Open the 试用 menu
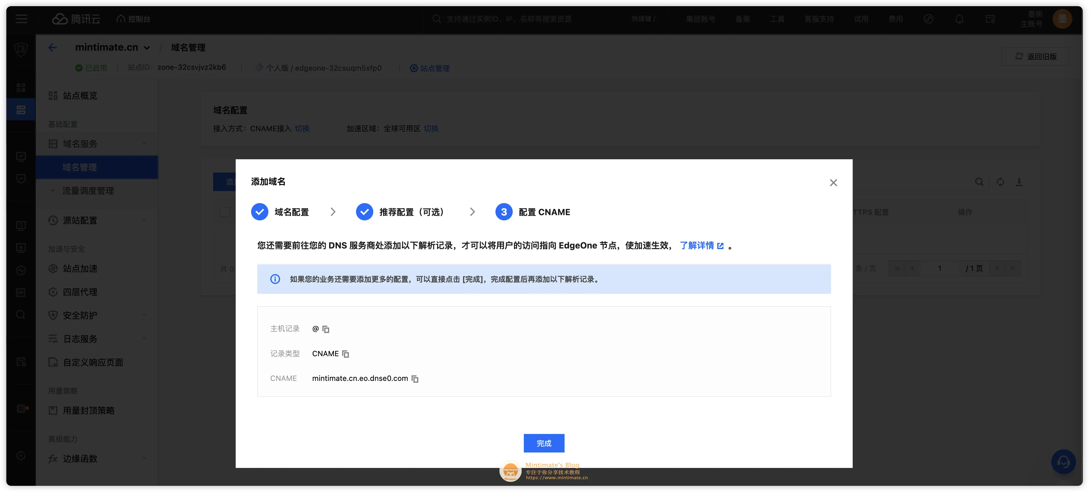 (861, 19)
